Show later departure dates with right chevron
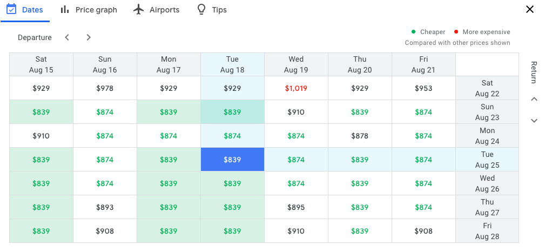Image resolution: width=545 pixels, height=251 pixels. point(89,37)
